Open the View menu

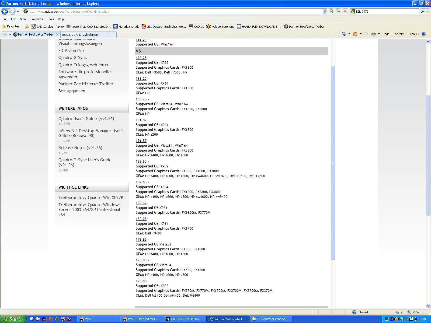tap(23, 19)
